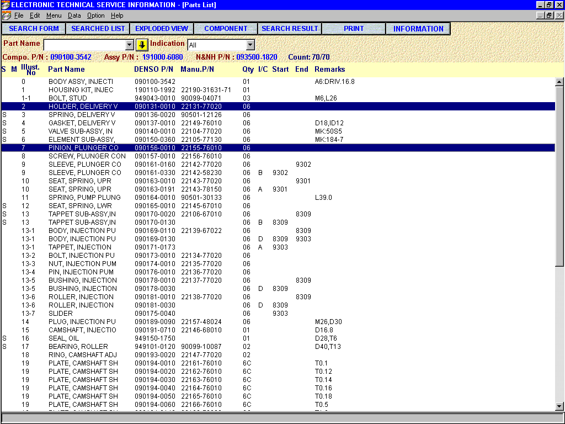Select the SCREW, PLUNGER CON row
The width and height of the screenshot is (565, 424).
(x=278, y=156)
